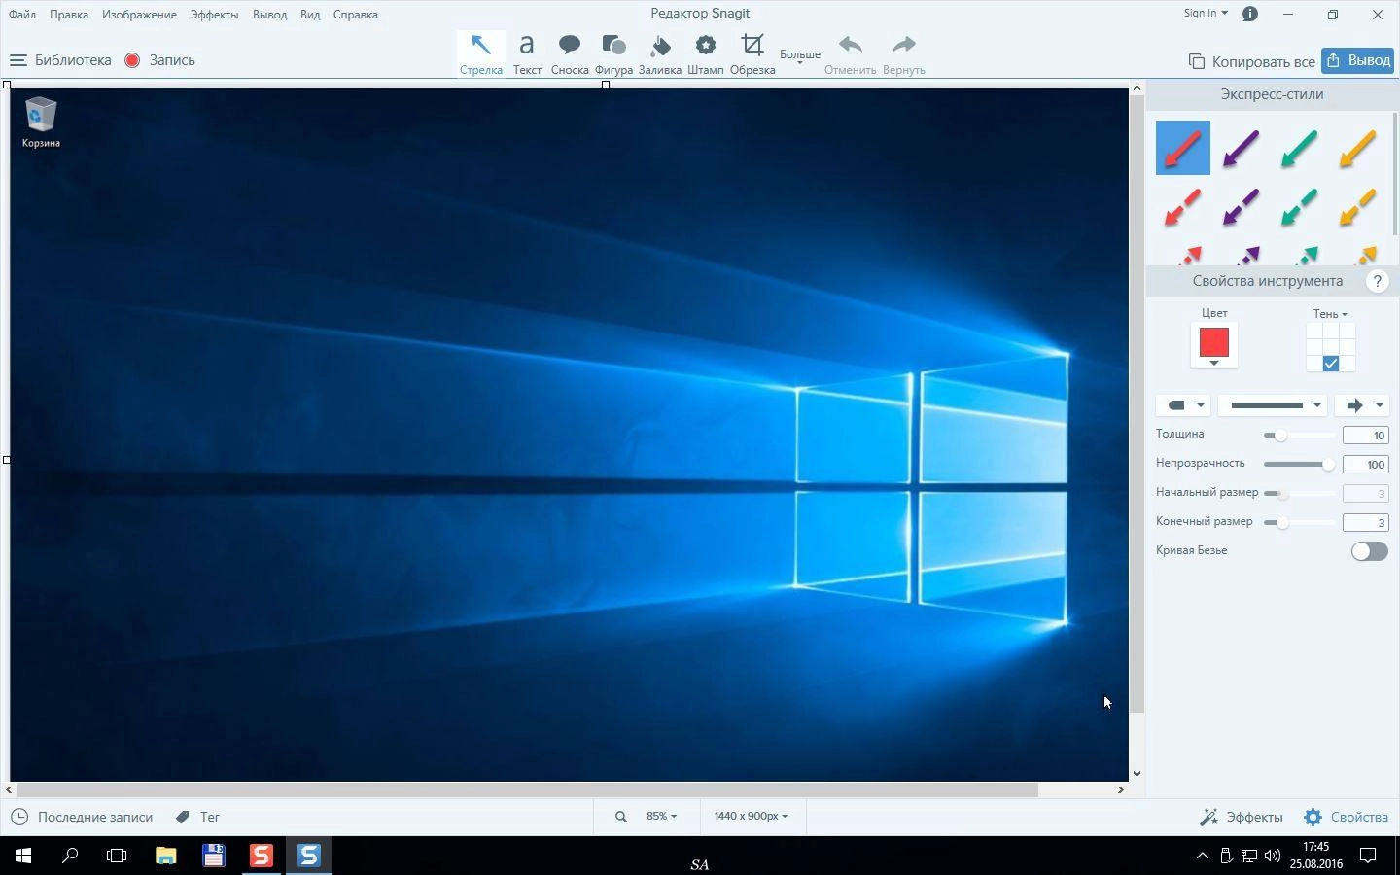Open the line style dropdown
1400x875 pixels.
(x=1273, y=405)
